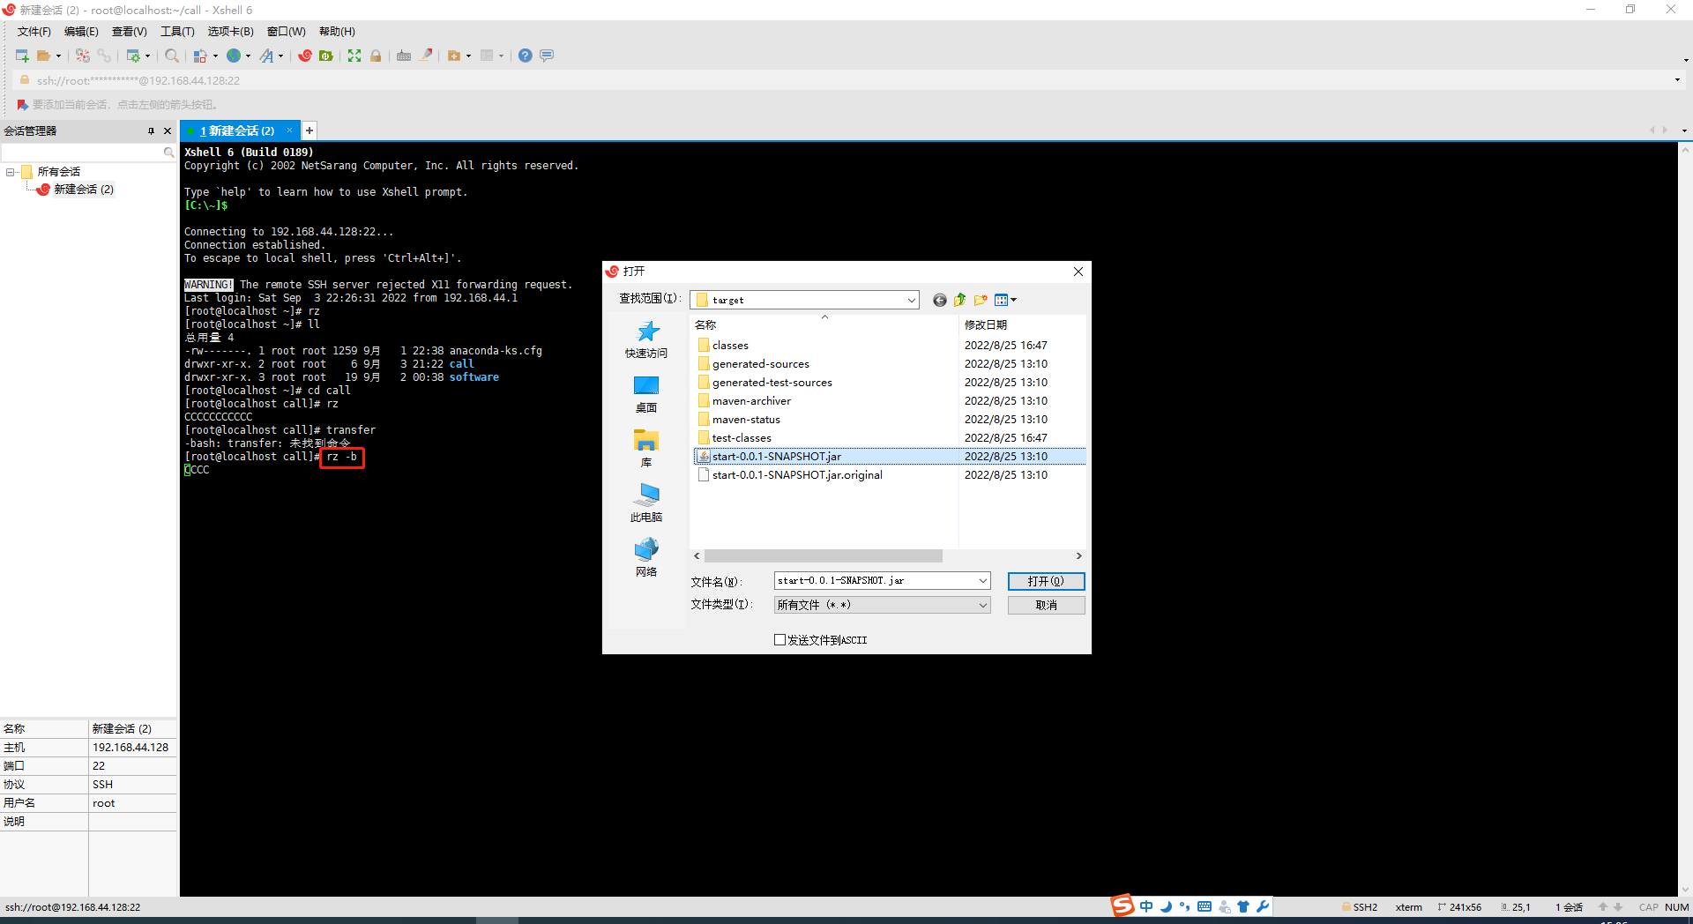The width and height of the screenshot is (1693, 924).
Task: Enable the 发送文件到ASCII checkbox
Action: click(779, 639)
